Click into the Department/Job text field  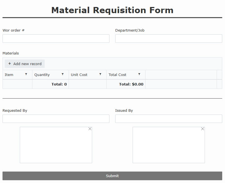169,39
